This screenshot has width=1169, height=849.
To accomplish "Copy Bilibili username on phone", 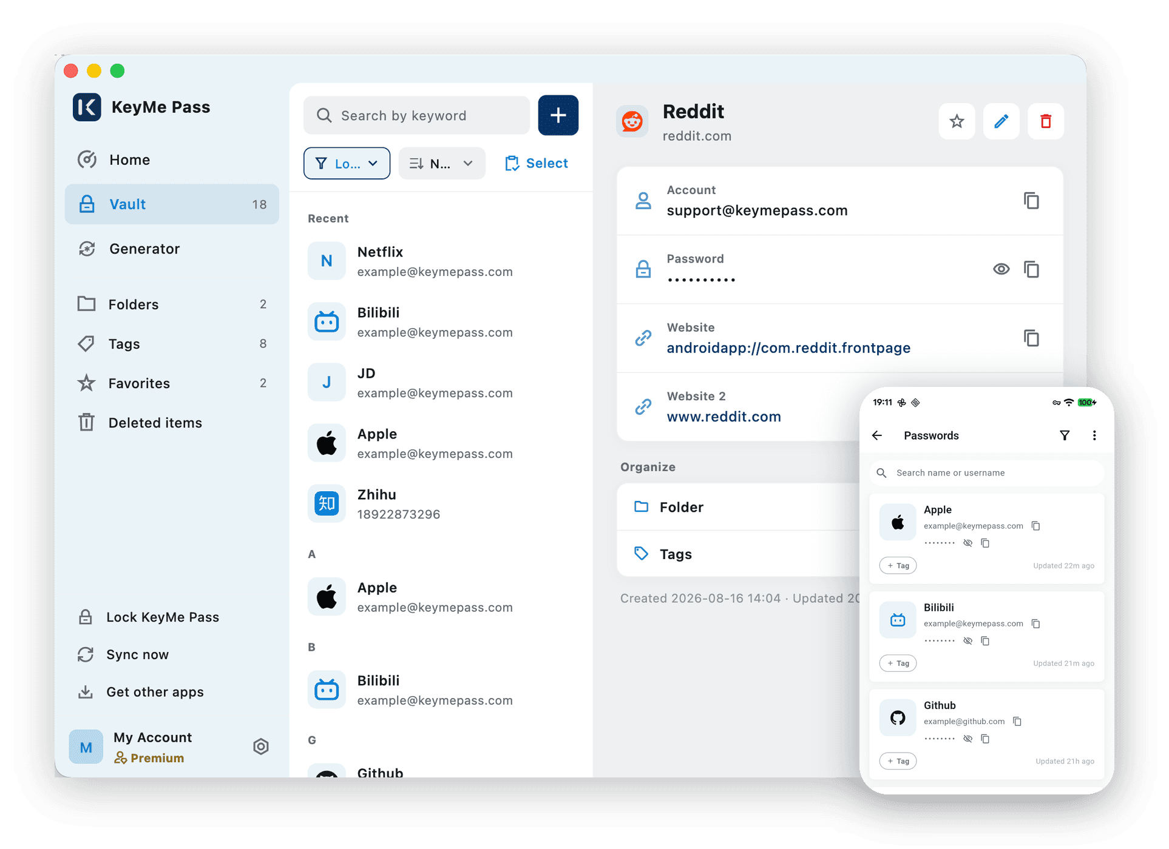I will tap(1035, 624).
